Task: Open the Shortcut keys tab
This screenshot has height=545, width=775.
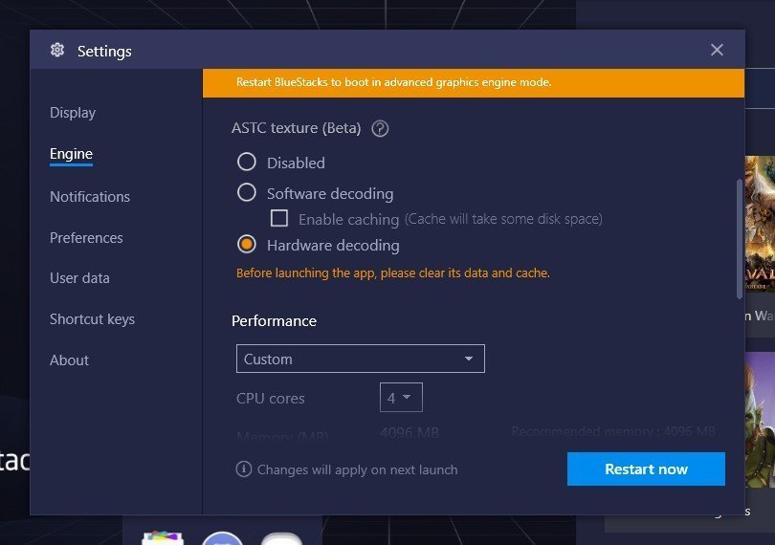Action: [x=93, y=319]
